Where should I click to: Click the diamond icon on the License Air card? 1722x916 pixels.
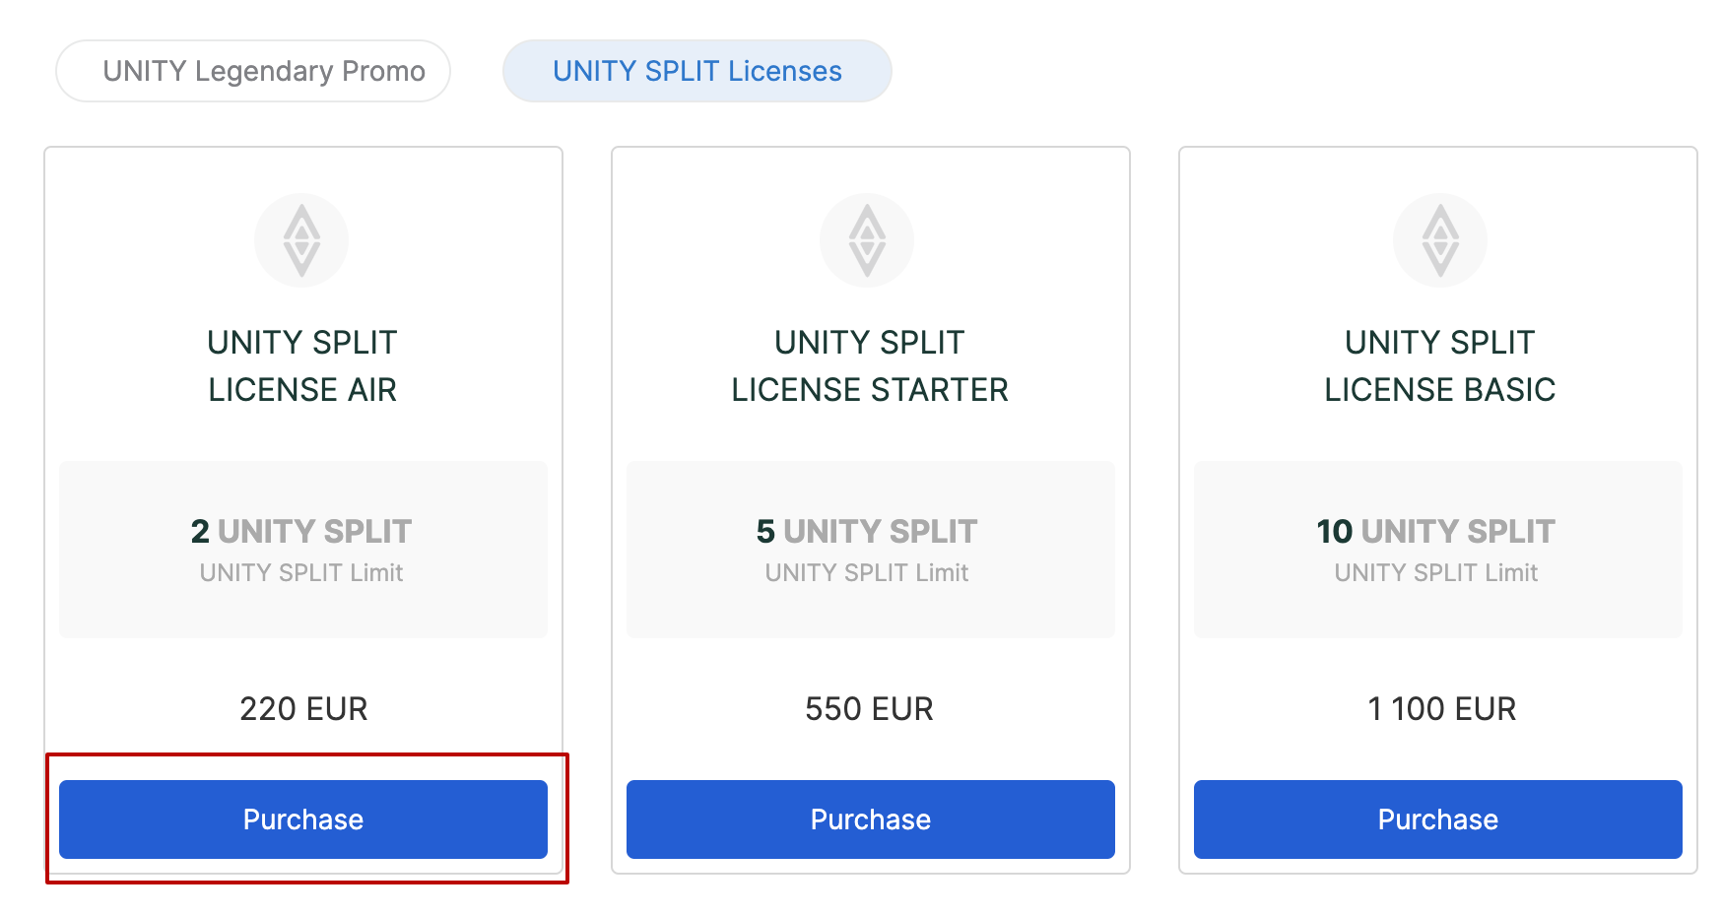pos(301,240)
